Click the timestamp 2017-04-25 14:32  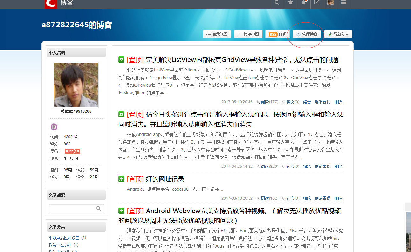237,167
